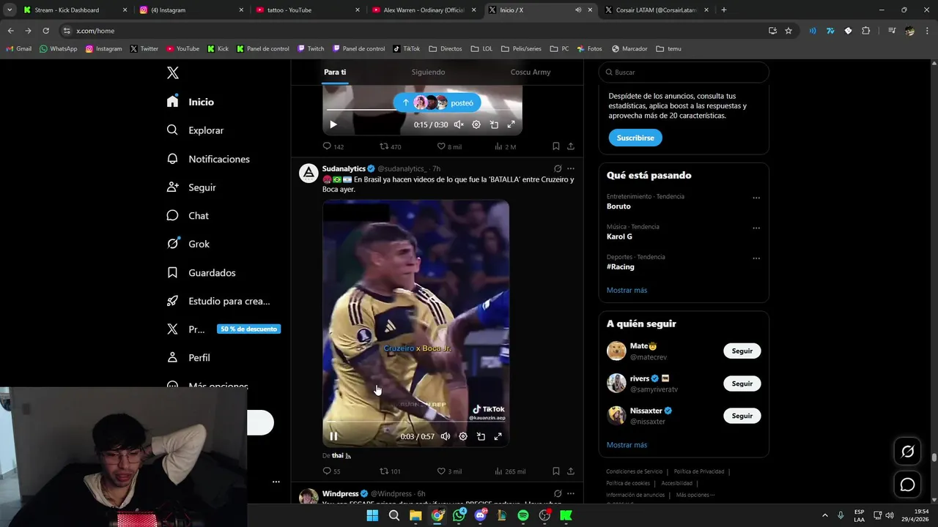Enter fullscreen on the top video
Screen dimensions: 938x527
[512, 124]
